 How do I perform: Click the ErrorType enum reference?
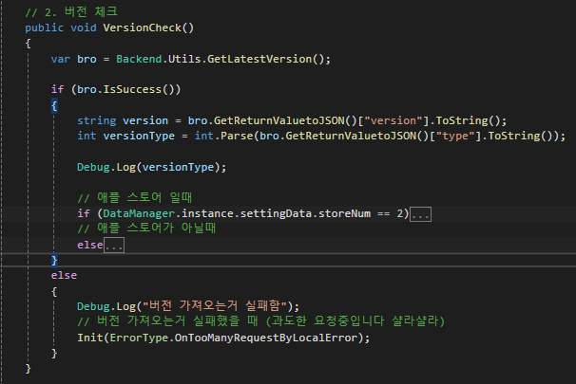pos(142,337)
